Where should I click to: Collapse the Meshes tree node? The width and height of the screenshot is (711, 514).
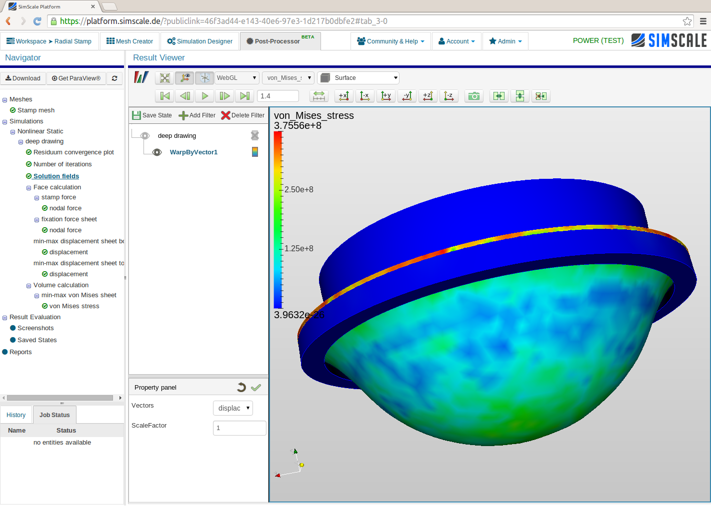[x=4, y=100]
